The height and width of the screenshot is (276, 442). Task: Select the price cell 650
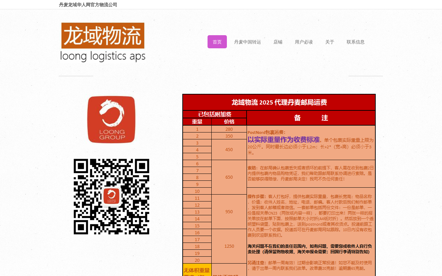tap(229, 177)
